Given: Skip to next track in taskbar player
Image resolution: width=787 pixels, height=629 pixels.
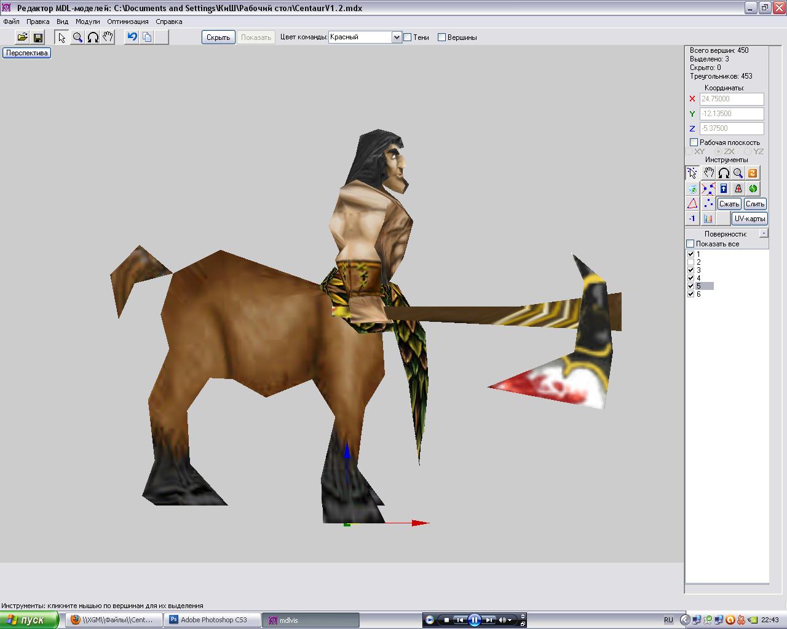Looking at the screenshot, I should [489, 620].
